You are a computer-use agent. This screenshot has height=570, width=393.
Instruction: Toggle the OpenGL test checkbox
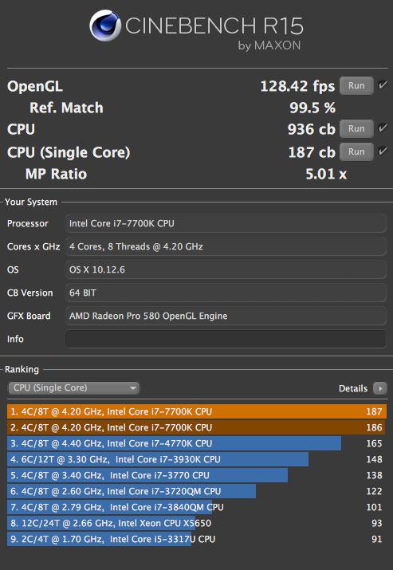pos(383,85)
